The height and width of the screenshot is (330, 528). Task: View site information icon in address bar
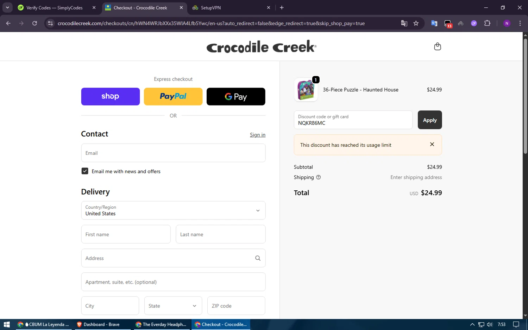pos(50,23)
